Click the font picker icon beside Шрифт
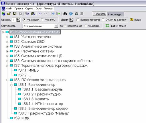 pyautogui.click(x=71, y=20)
